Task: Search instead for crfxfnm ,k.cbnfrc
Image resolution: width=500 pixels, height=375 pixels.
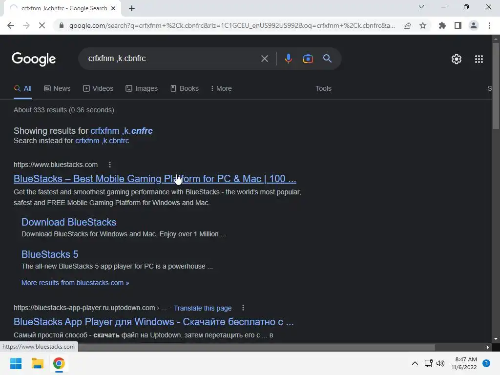Action: pos(102,141)
